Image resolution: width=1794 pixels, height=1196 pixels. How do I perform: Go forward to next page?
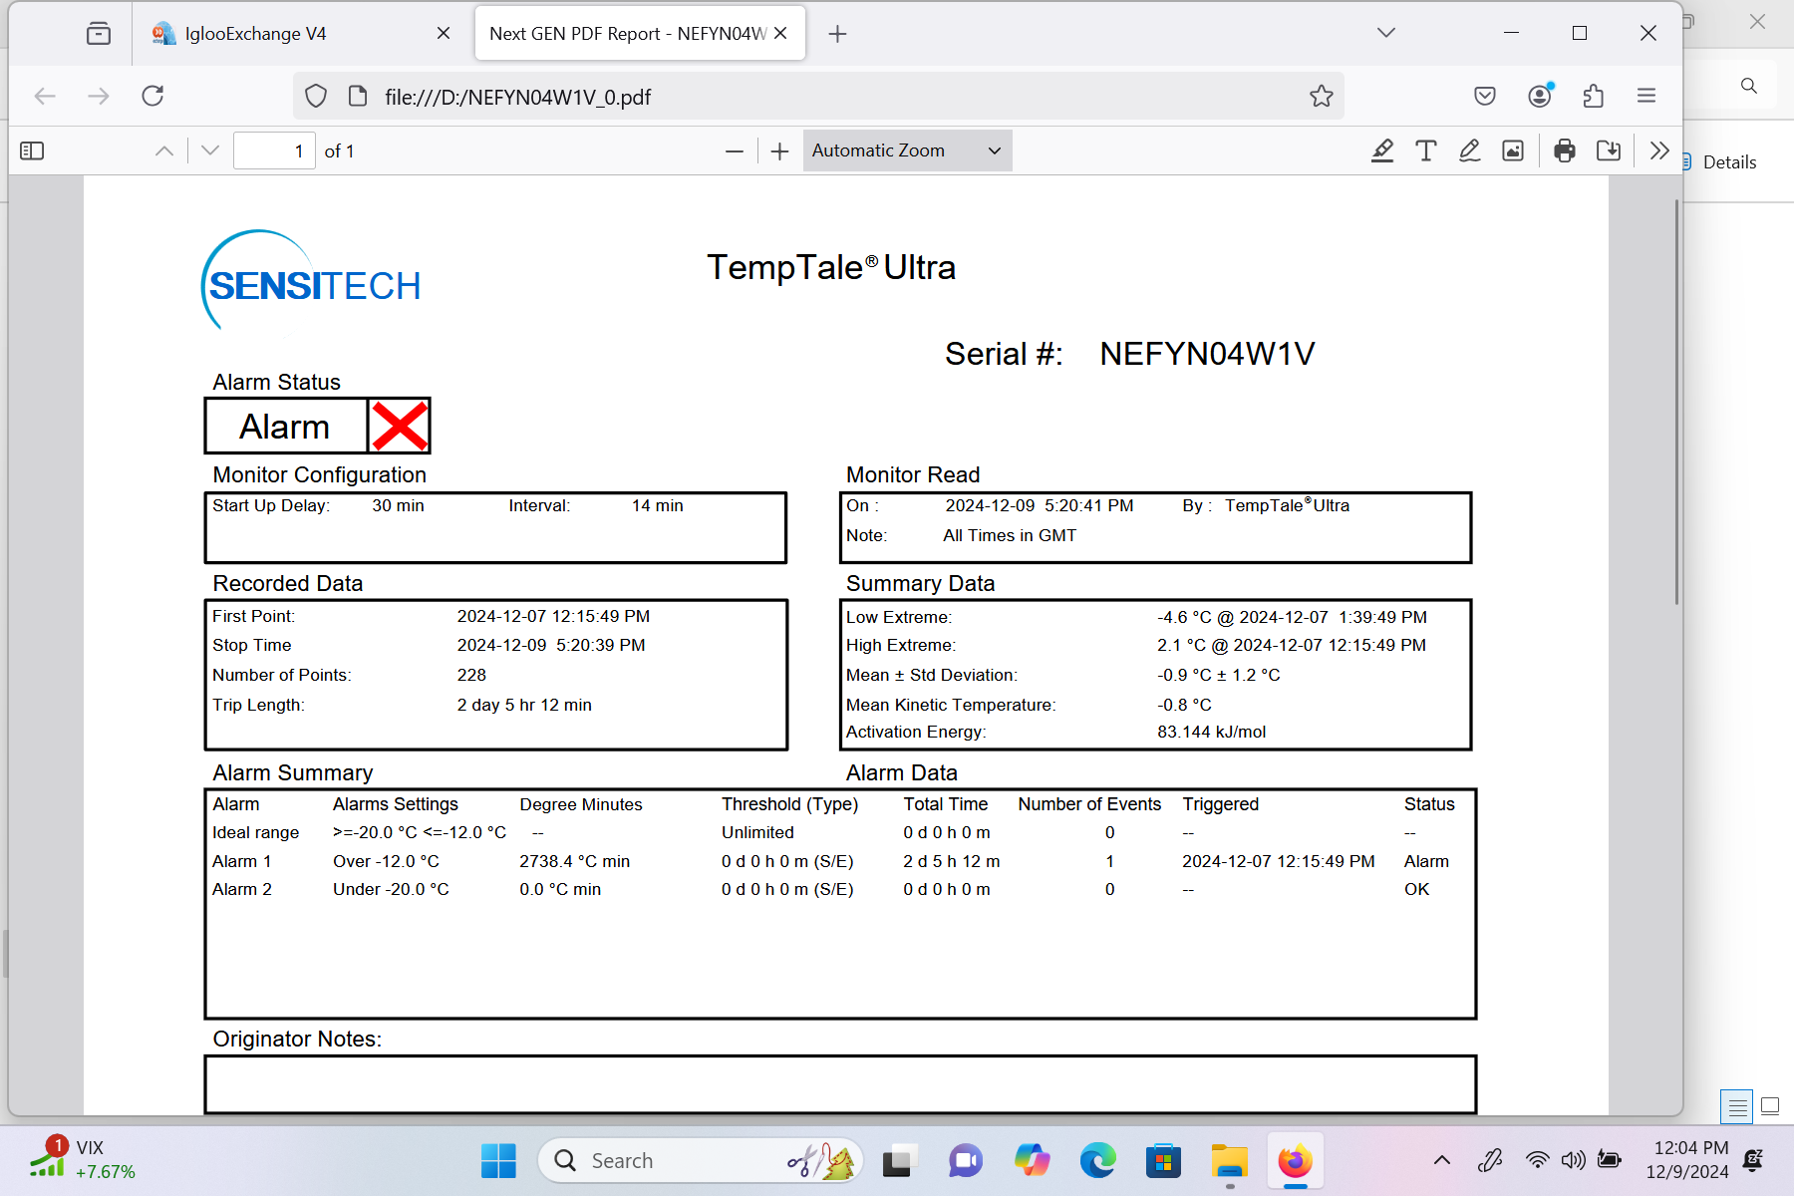pyautogui.click(x=99, y=97)
